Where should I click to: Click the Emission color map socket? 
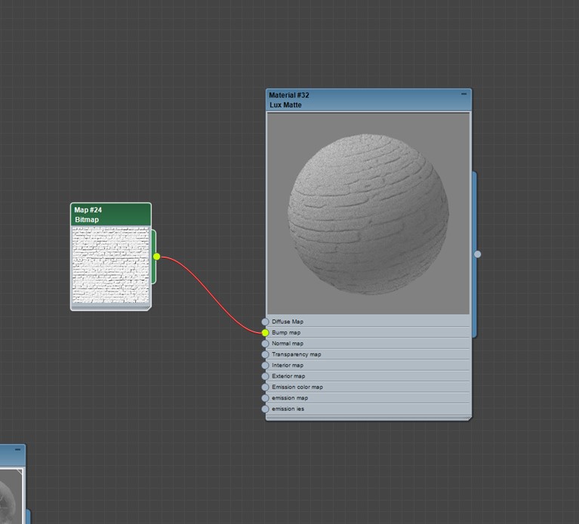click(265, 387)
